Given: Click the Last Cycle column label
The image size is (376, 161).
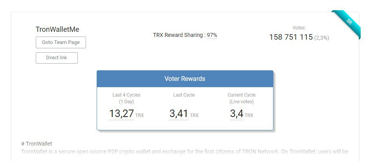Looking at the screenshot, I should (x=184, y=95).
